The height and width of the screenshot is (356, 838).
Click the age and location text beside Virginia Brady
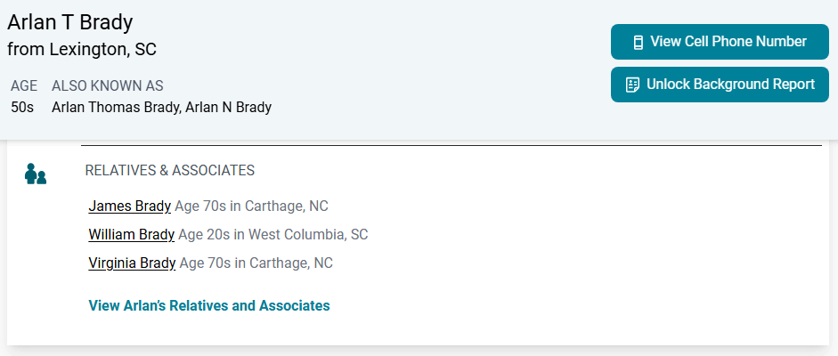256,263
